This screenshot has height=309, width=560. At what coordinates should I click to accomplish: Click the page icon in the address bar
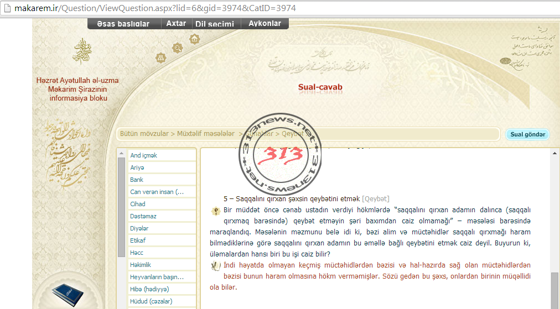coord(7,8)
